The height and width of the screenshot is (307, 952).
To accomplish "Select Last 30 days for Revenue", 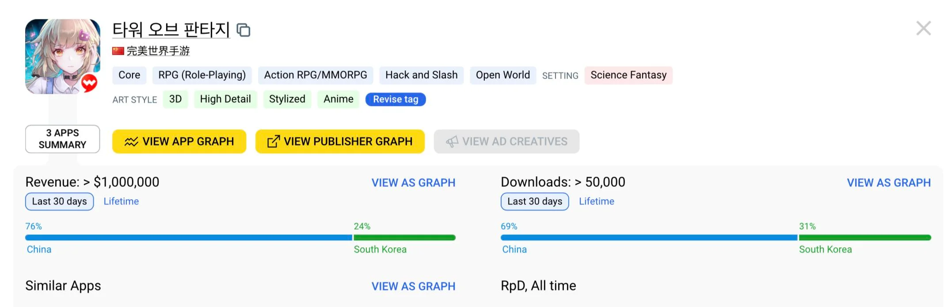I will pos(60,201).
